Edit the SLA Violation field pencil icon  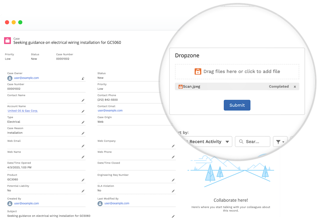173,190
